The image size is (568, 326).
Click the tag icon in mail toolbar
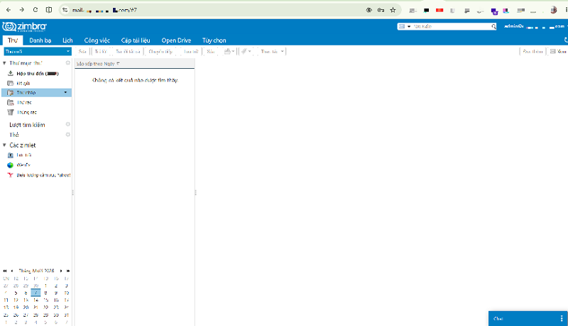click(244, 51)
